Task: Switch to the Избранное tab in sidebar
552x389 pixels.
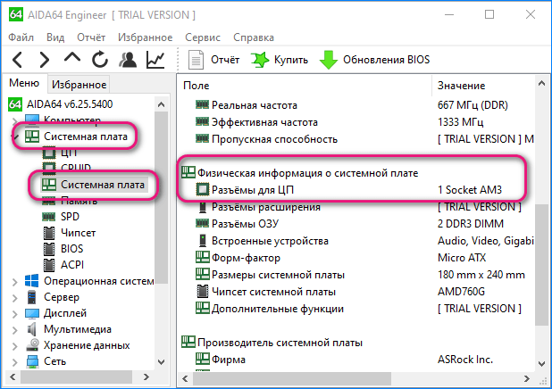Action: pyautogui.click(x=79, y=85)
